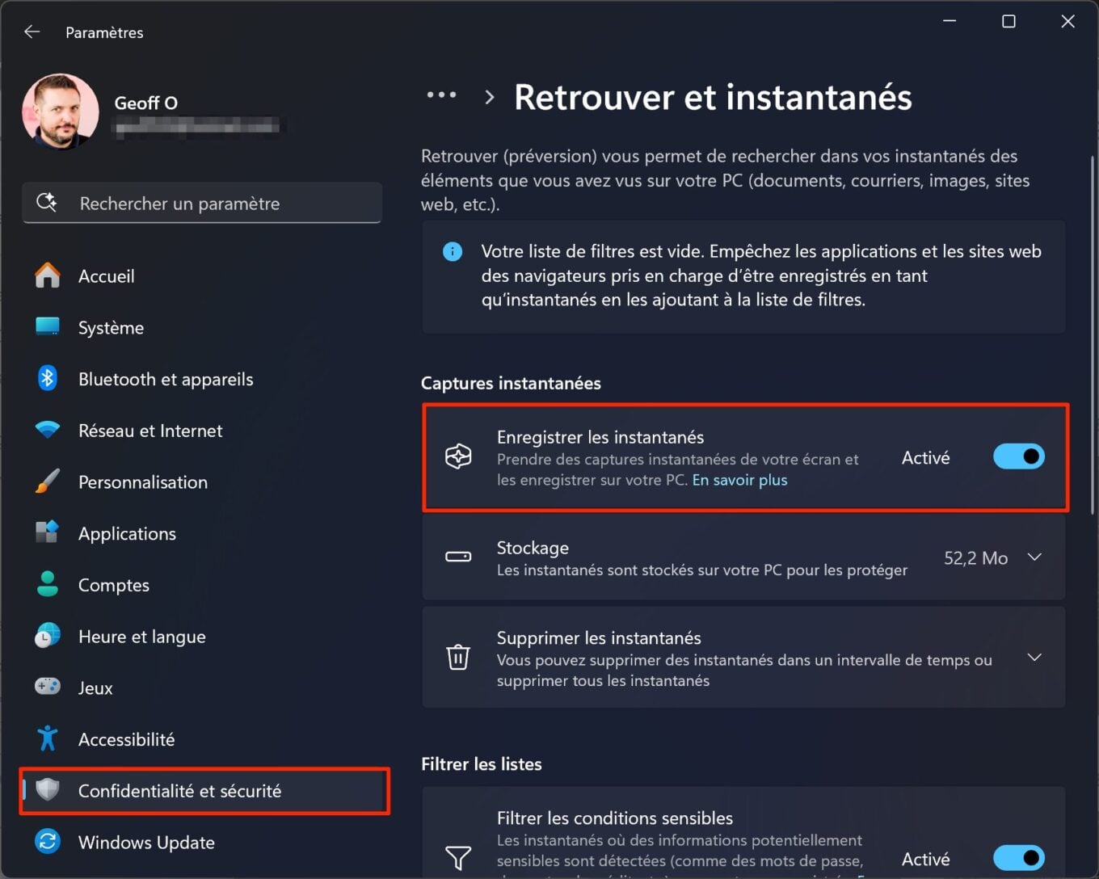Toggle Filtrer les conditions sensibles switch
Viewport: 1099px width, 879px height.
click(x=1019, y=857)
